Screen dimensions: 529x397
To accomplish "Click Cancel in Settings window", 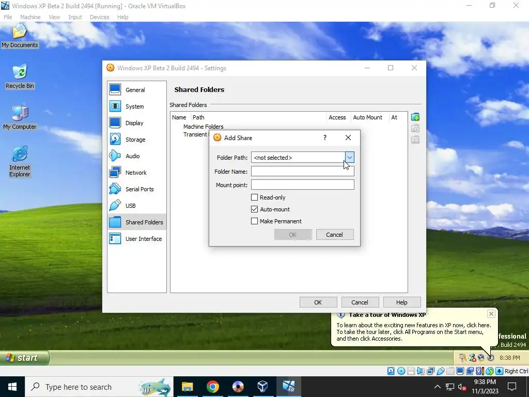I will (360, 302).
